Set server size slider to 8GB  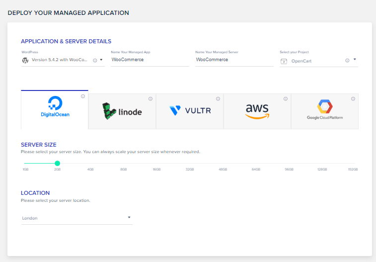123,163
